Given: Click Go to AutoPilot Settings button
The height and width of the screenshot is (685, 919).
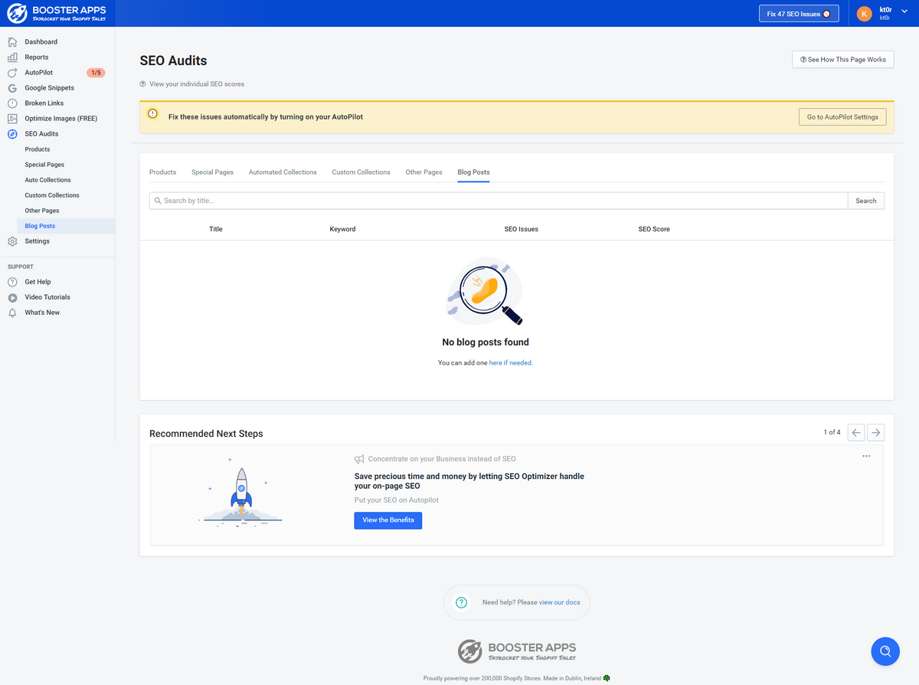Looking at the screenshot, I should (x=842, y=117).
